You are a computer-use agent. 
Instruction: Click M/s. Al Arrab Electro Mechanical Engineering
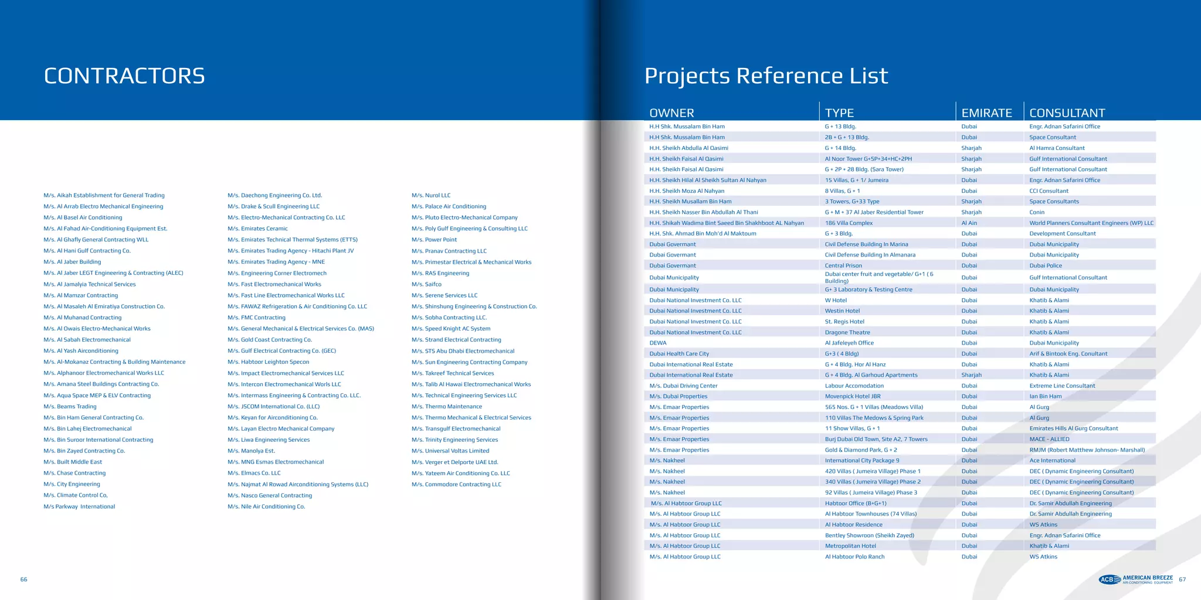pos(103,206)
